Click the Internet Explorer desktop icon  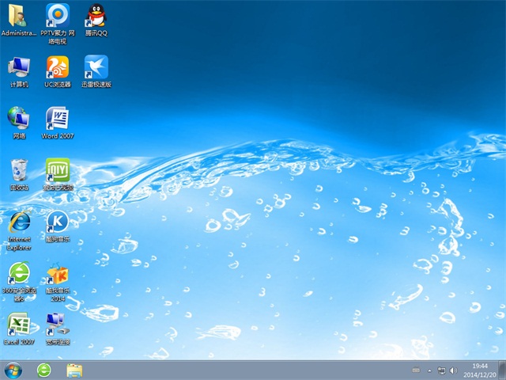18,222
